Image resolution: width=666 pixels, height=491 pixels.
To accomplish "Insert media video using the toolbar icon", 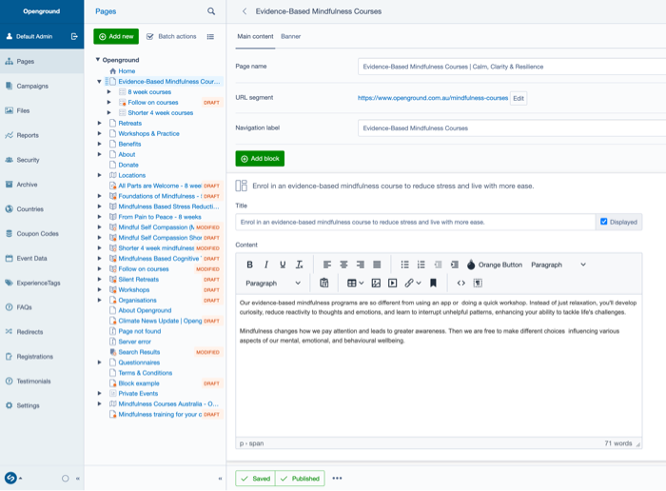I will coord(392,283).
